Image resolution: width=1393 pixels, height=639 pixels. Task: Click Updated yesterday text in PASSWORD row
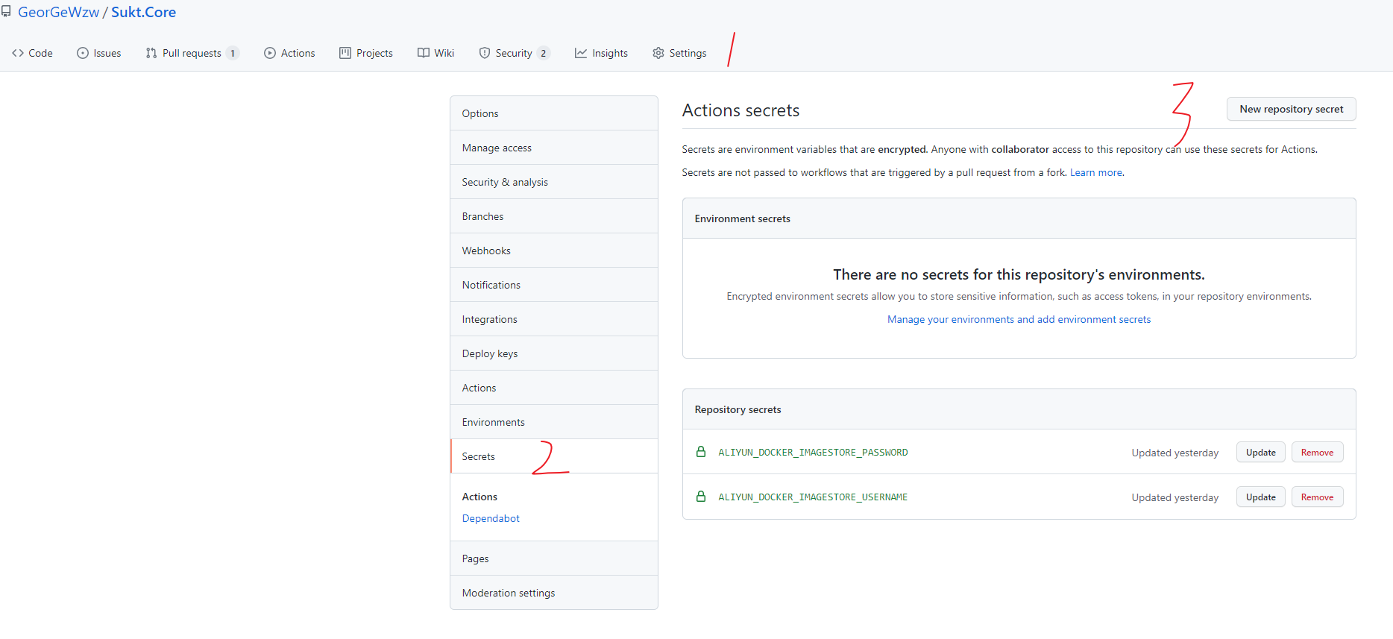click(1175, 453)
